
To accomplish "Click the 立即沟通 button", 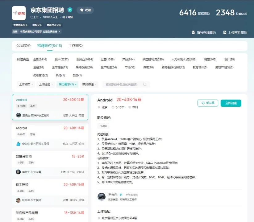I will coord(231,103).
